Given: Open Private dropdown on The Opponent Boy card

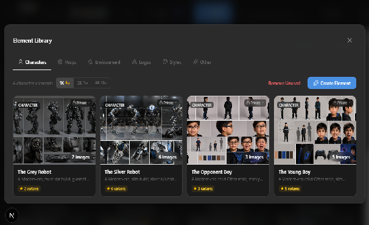Looking at the screenshot, I should pos(255,102).
